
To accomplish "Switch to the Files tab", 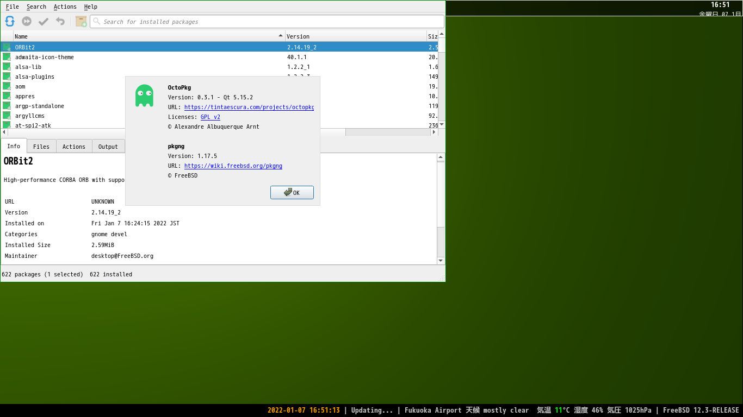I will pyautogui.click(x=41, y=147).
